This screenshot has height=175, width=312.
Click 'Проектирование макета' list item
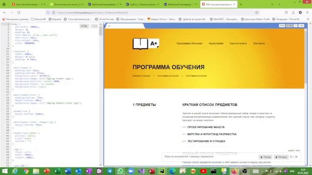pyautogui.click(x=206, y=127)
